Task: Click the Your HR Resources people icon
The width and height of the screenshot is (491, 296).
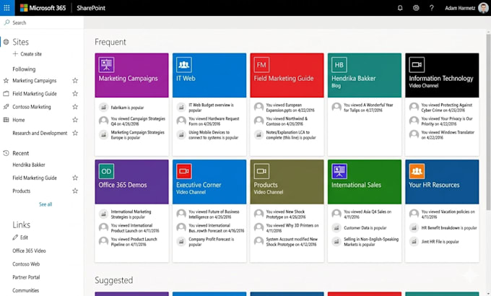Action: click(417, 171)
